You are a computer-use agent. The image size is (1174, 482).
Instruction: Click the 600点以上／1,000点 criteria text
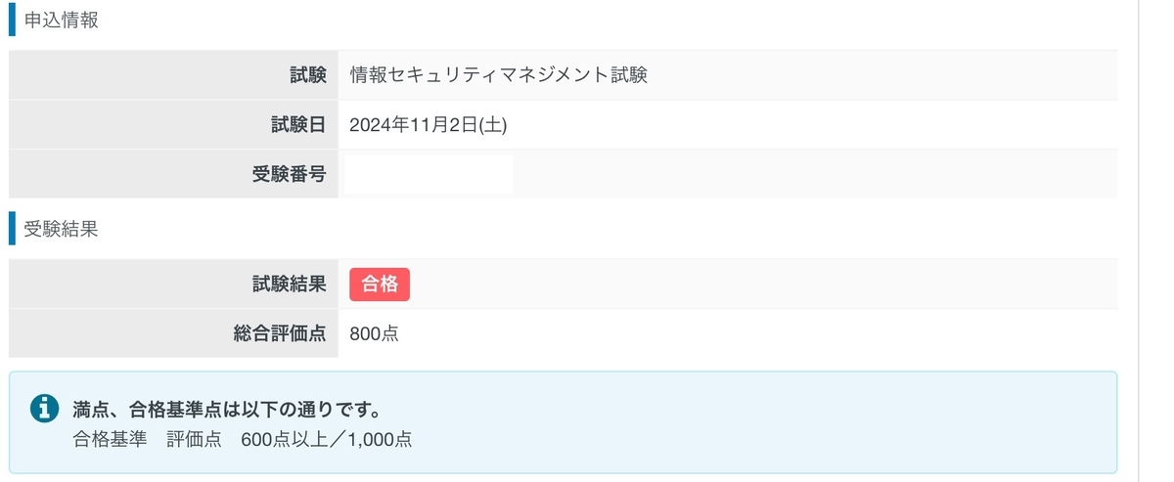pyautogui.click(x=327, y=439)
